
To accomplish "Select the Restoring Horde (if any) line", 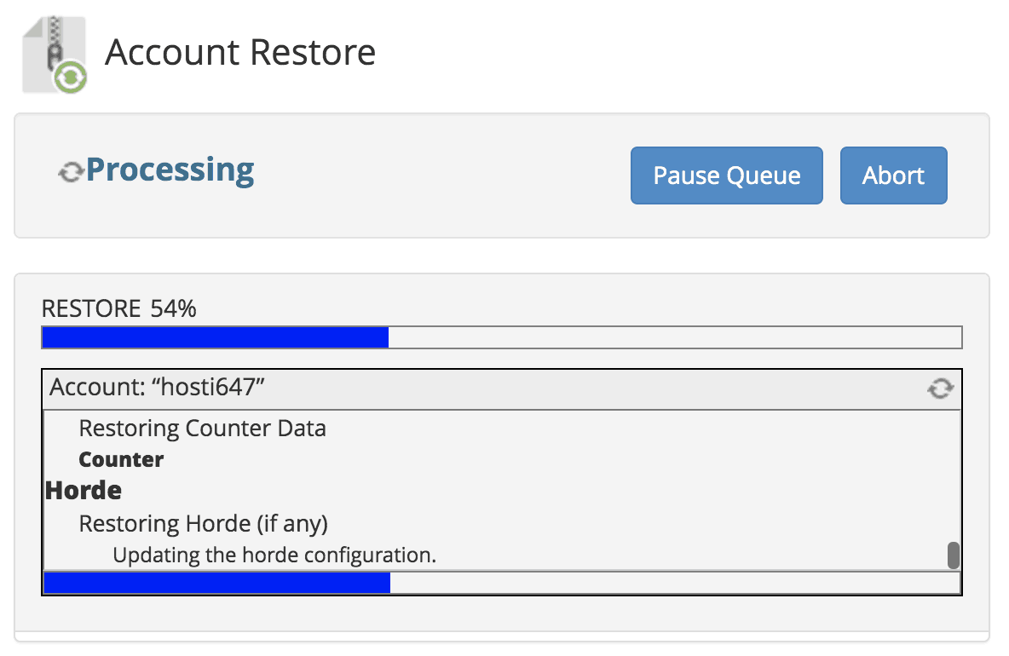I will click(203, 523).
